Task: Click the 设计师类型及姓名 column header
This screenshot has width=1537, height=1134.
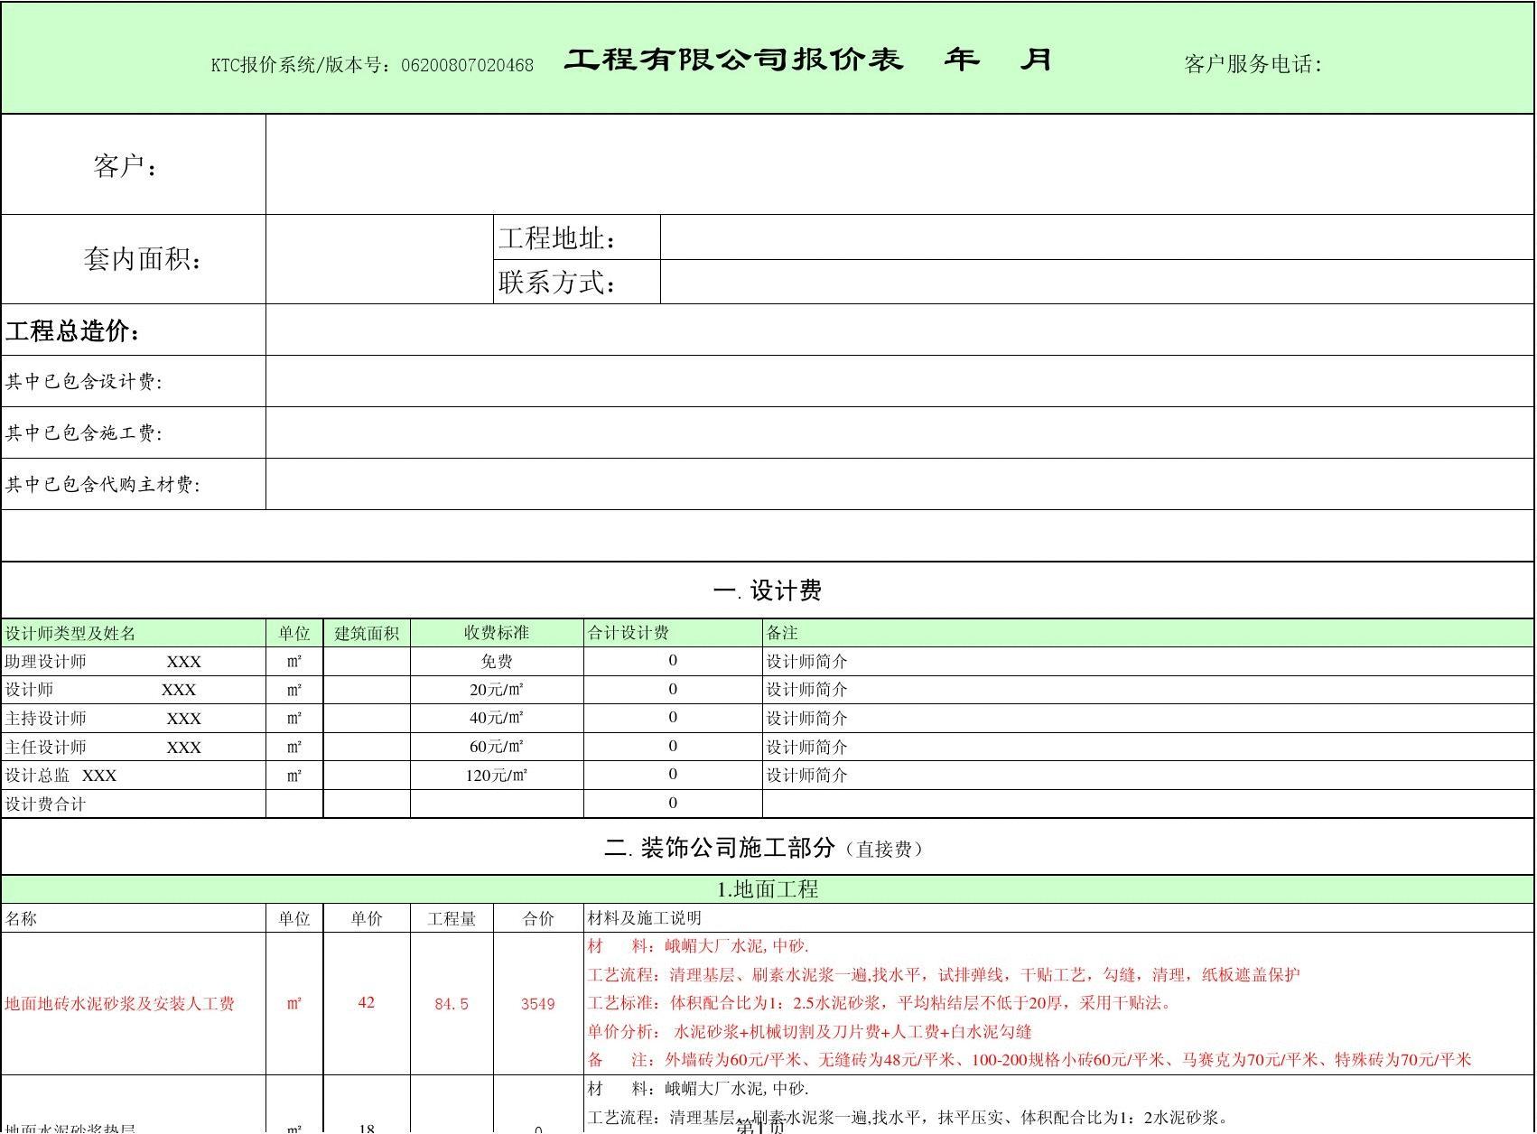Action: coord(134,633)
